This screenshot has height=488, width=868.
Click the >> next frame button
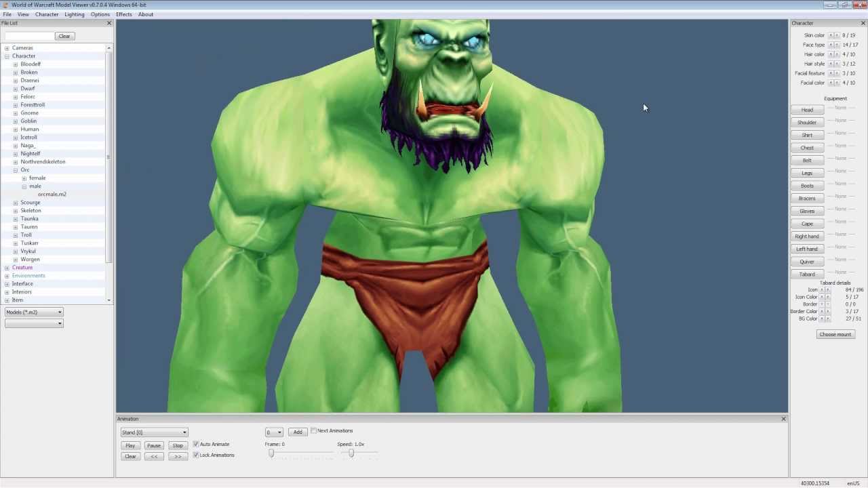[178, 456]
